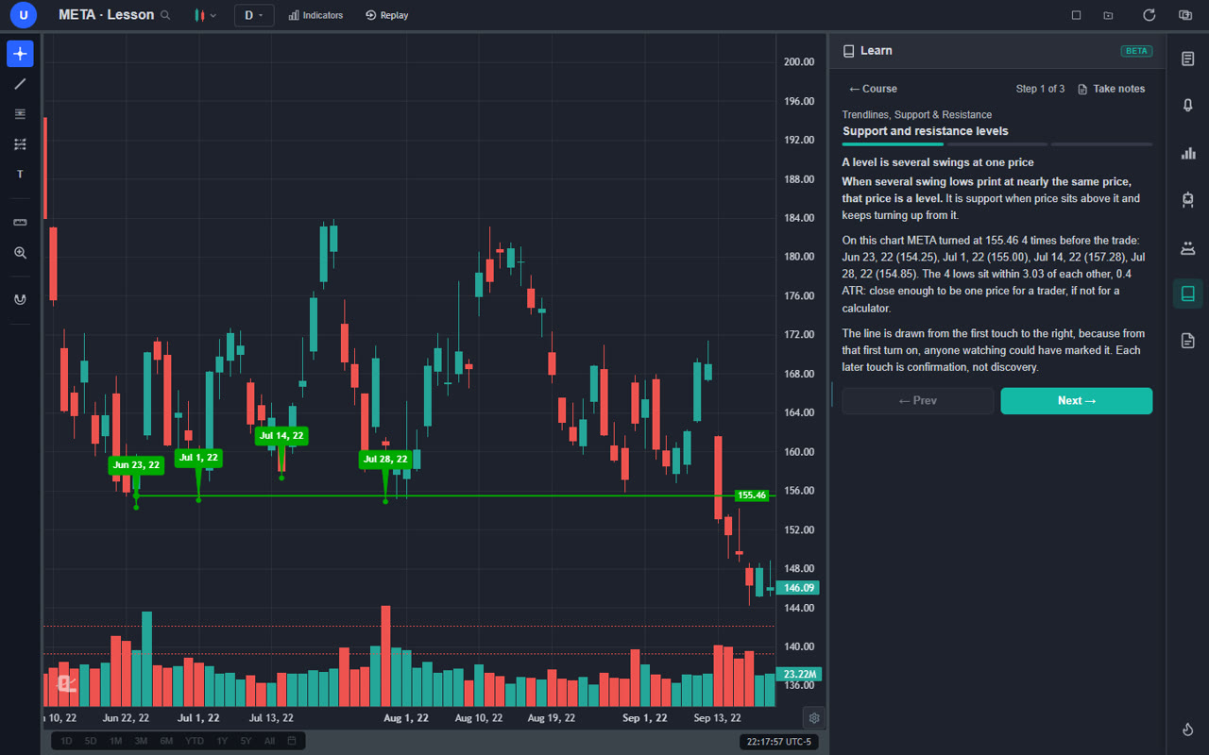Open the bar chart statistics panel
The image size is (1209, 755).
coord(1188,153)
